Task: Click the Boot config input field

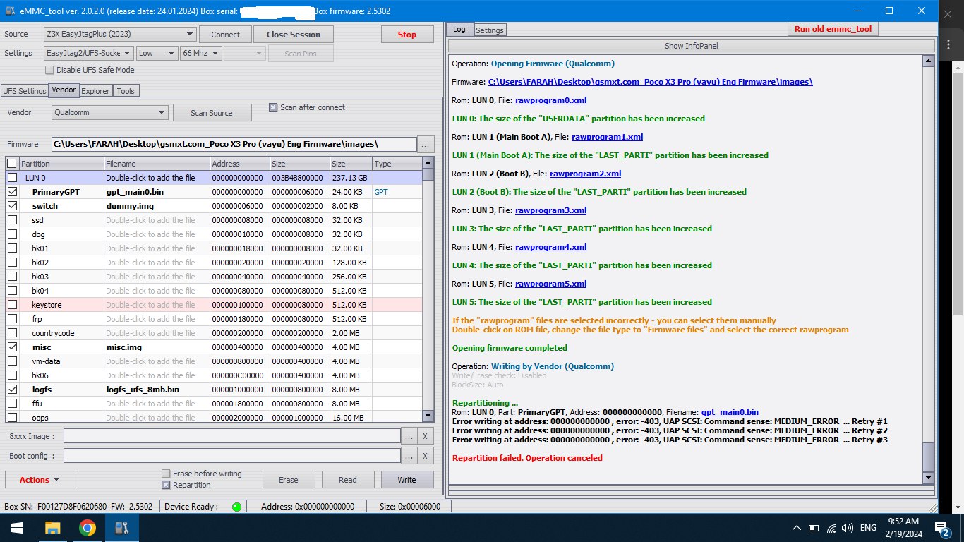Action: click(x=231, y=456)
